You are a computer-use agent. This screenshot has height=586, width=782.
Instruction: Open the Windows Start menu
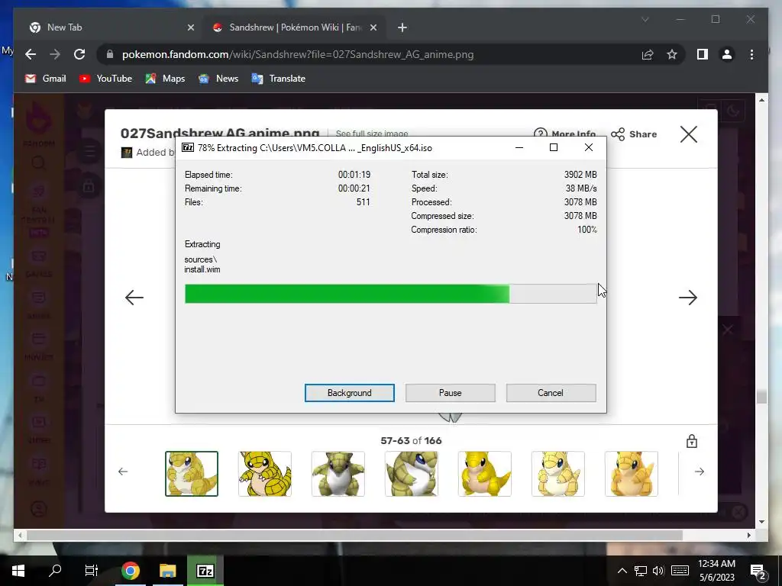pyautogui.click(x=18, y=571)
